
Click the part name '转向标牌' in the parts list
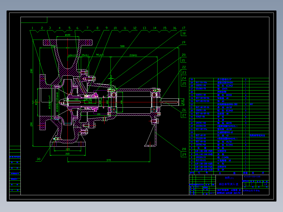[222, 92]
